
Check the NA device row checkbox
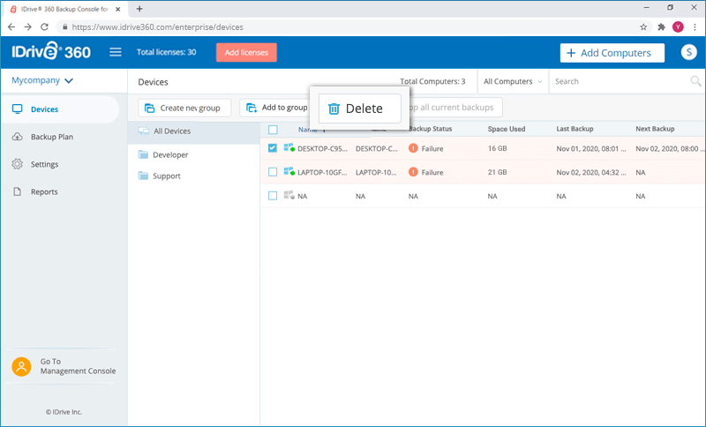(273, 196)
